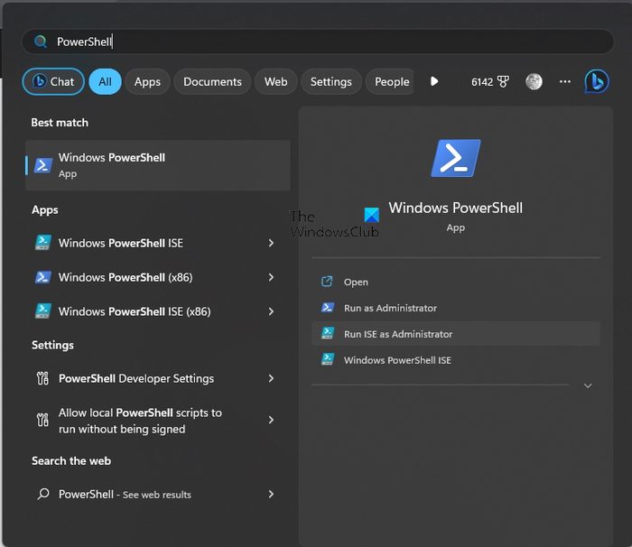Switch to the Apps filter tab

(147, 81)
